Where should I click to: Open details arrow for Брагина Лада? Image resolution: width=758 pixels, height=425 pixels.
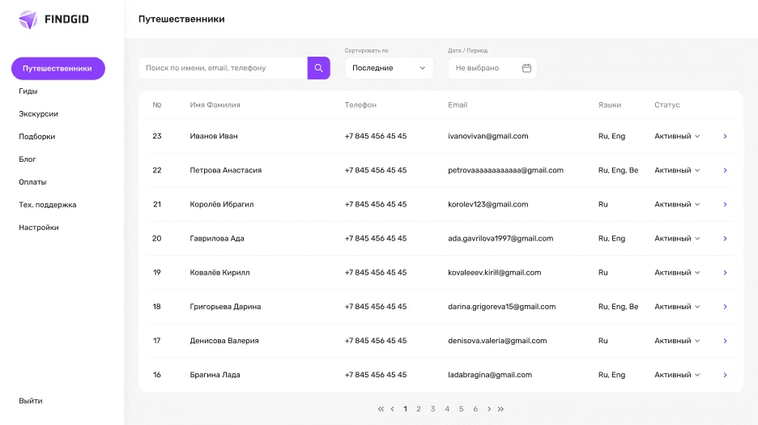click(725, 375)
